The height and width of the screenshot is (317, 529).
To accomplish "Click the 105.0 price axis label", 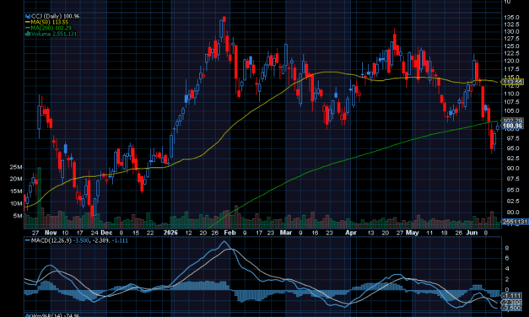I will tap(511, 111).
